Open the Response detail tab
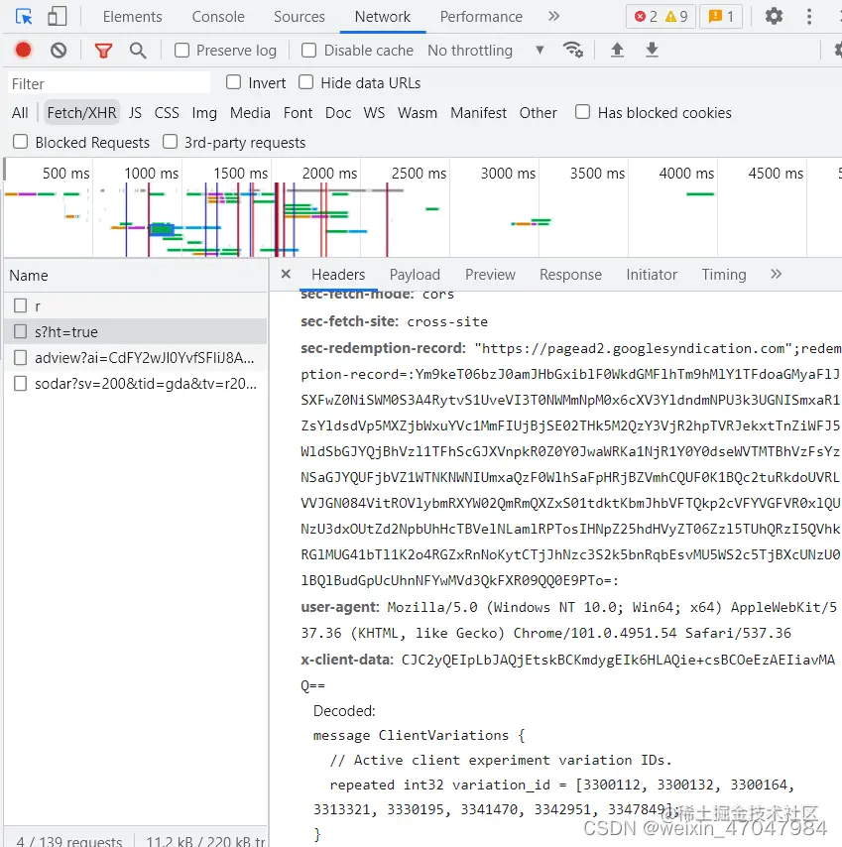The height and width of the screenshot is (847, 842). [570, 275]
